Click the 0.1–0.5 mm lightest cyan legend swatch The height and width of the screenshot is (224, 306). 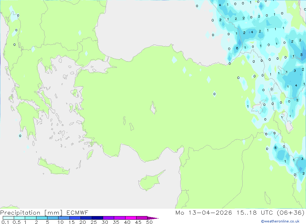(8, 218)
